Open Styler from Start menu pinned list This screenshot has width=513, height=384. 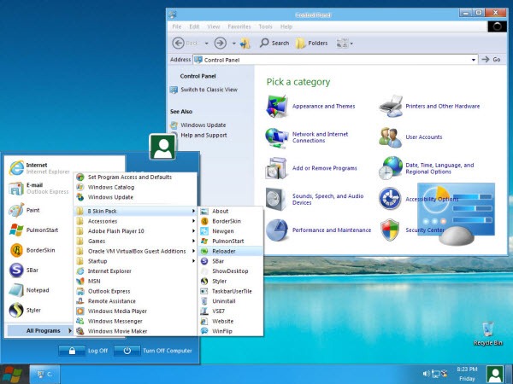25,311
